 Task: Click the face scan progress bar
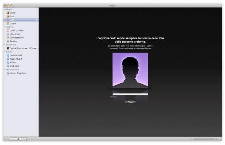(130, 94)
